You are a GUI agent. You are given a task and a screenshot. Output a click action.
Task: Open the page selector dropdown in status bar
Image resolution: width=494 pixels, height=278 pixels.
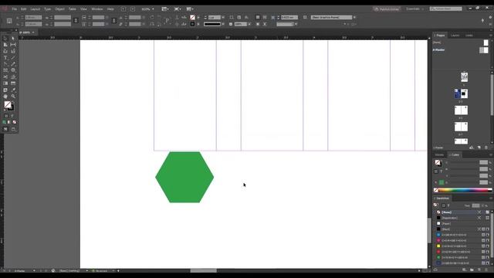pyautogui.click(x=34, y=270)
